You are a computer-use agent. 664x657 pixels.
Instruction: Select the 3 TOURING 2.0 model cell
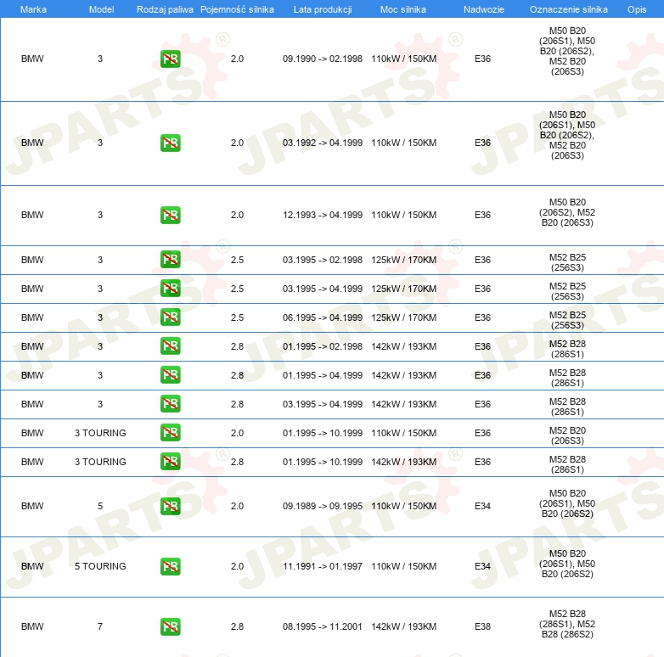coord(100,433)
